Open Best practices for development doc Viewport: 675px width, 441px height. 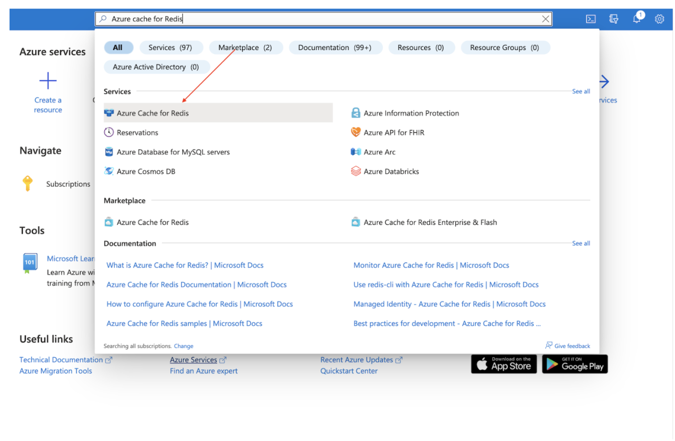pos(447,324)
